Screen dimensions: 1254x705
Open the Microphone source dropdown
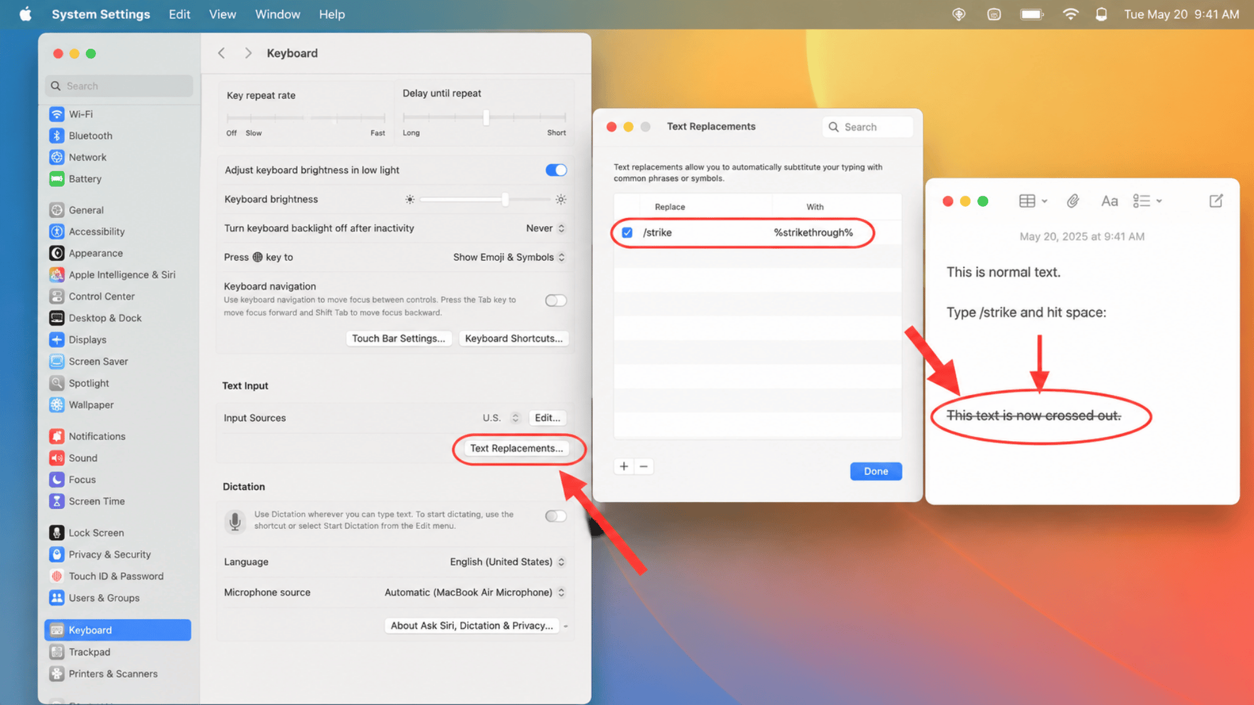(475, 593)
